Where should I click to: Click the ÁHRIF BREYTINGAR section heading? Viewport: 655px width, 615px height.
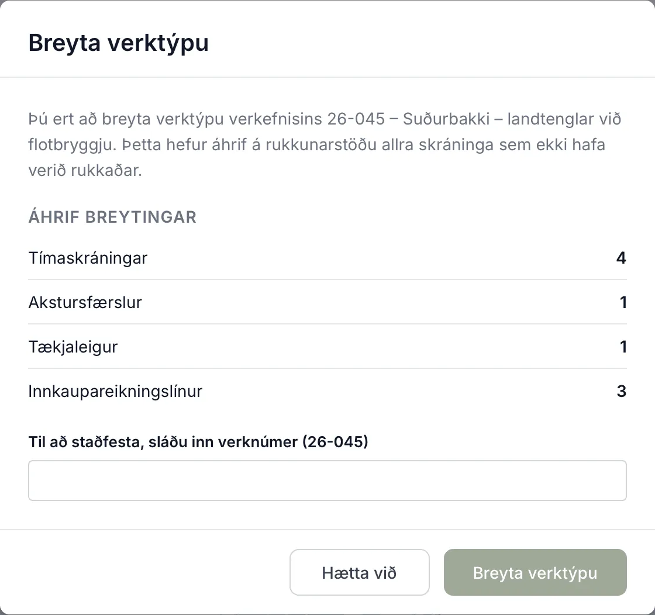[x=112, y=217]
